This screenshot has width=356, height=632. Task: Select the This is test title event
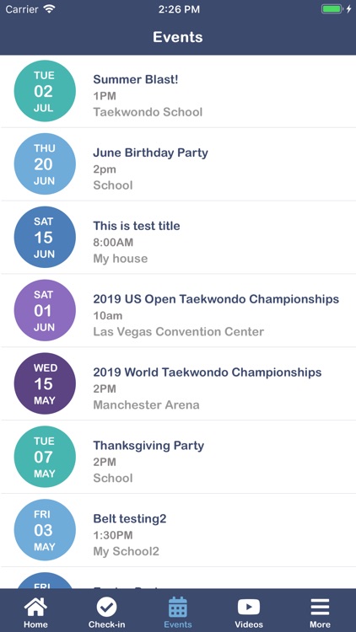(178, 238)
